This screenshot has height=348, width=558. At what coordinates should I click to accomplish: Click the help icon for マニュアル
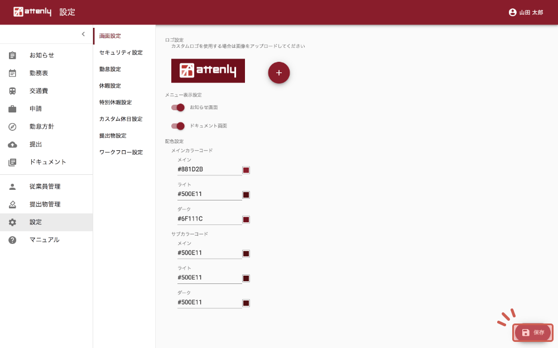(12, 240)
